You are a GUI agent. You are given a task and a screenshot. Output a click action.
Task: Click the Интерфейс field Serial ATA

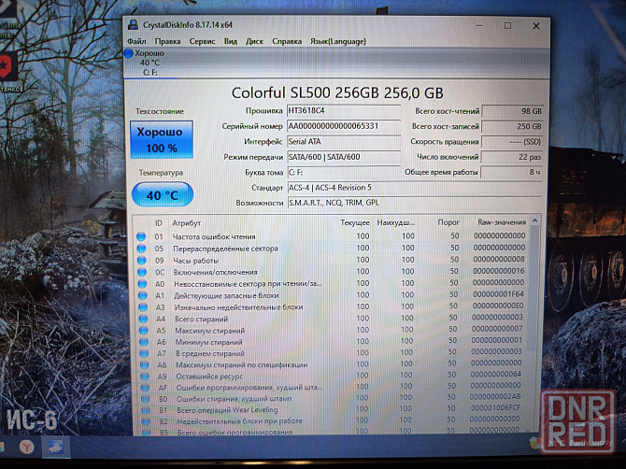(x=344, y=142)
